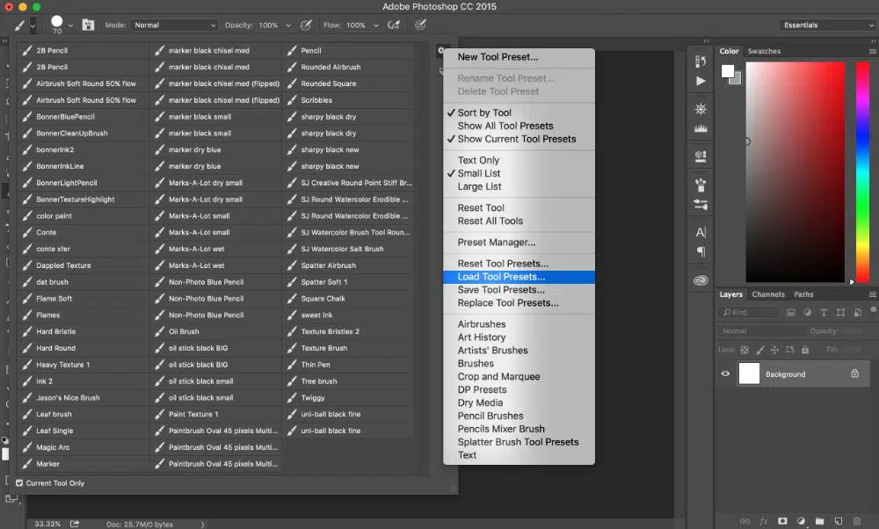The height and width of the screenshot is (529, 879).
Task: Switch to the Swatches tab
Action: point(764,52)
